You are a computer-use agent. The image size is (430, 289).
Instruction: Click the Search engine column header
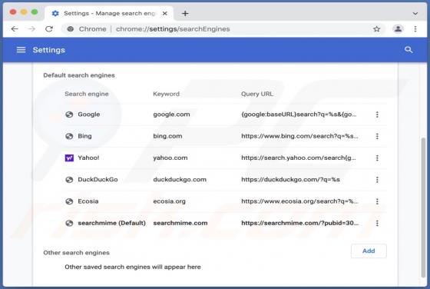87,94
